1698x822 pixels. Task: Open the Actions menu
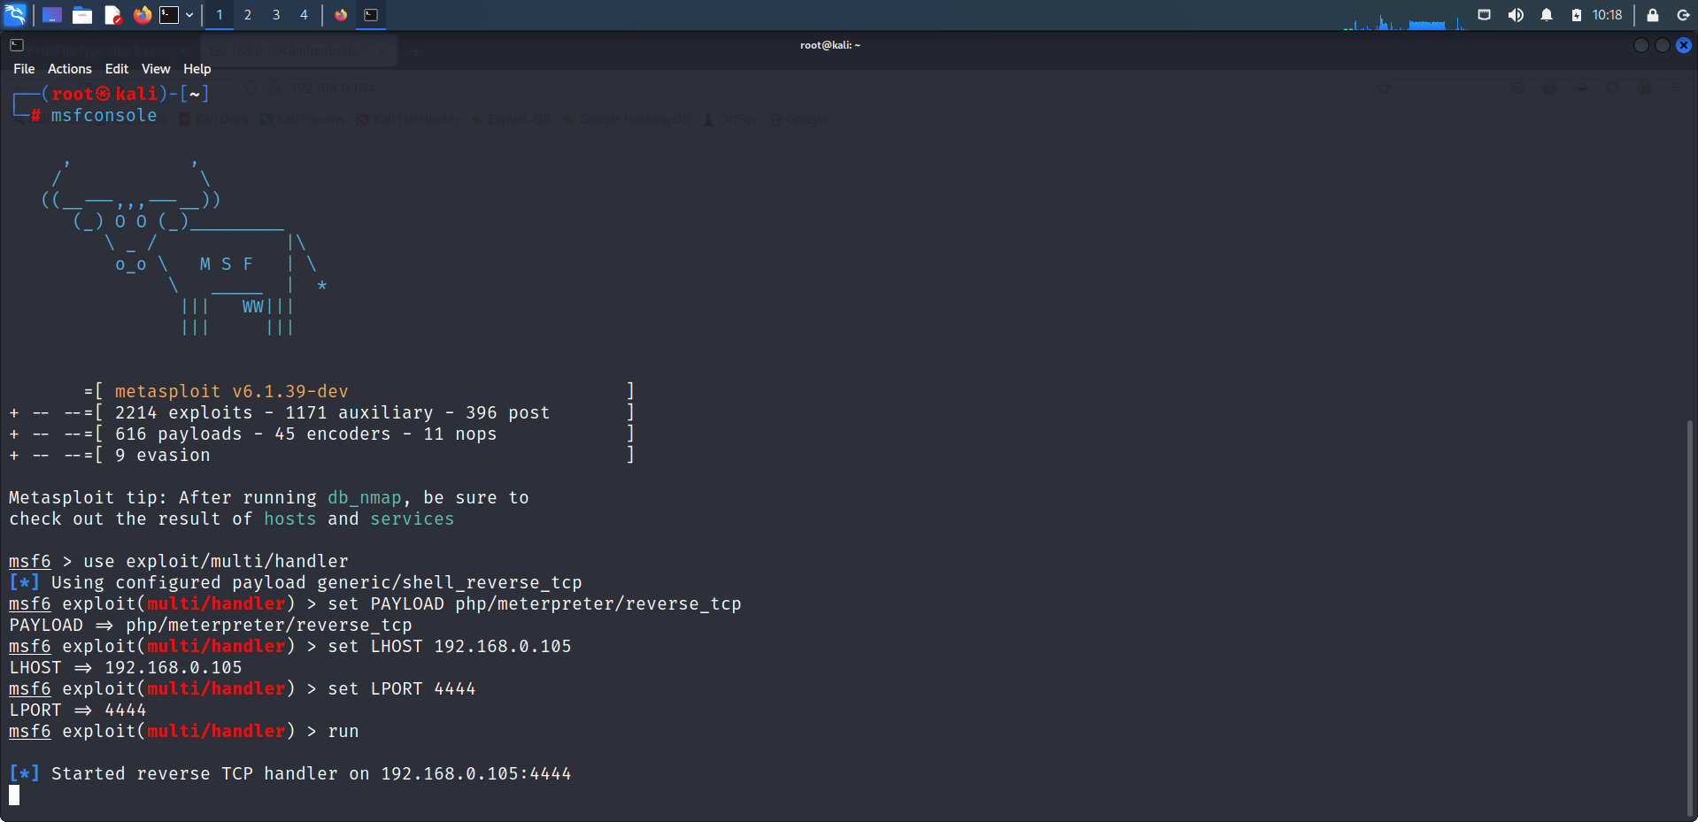coord(70,69)
